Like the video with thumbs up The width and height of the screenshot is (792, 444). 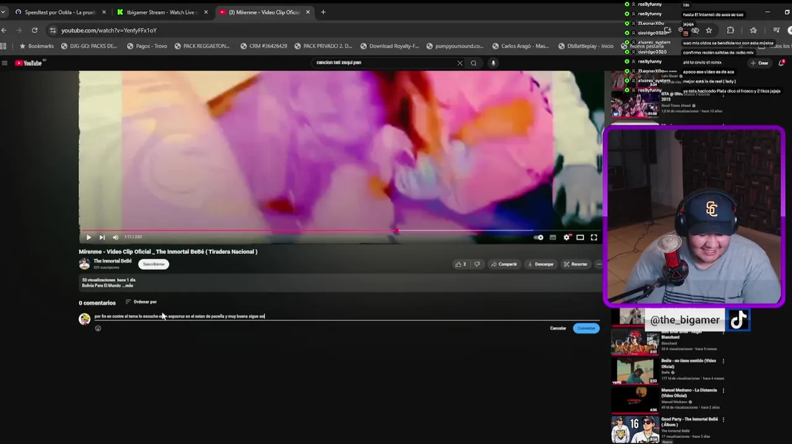pyautogui.click(x=461, y=264)
